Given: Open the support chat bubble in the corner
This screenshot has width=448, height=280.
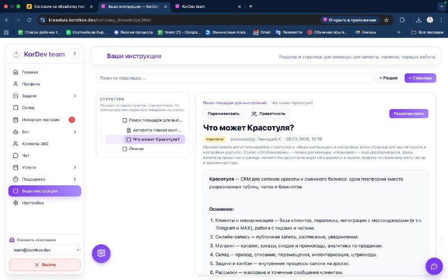Looking at the screenshot, I should pyautogui.click(x=434, y=267).
